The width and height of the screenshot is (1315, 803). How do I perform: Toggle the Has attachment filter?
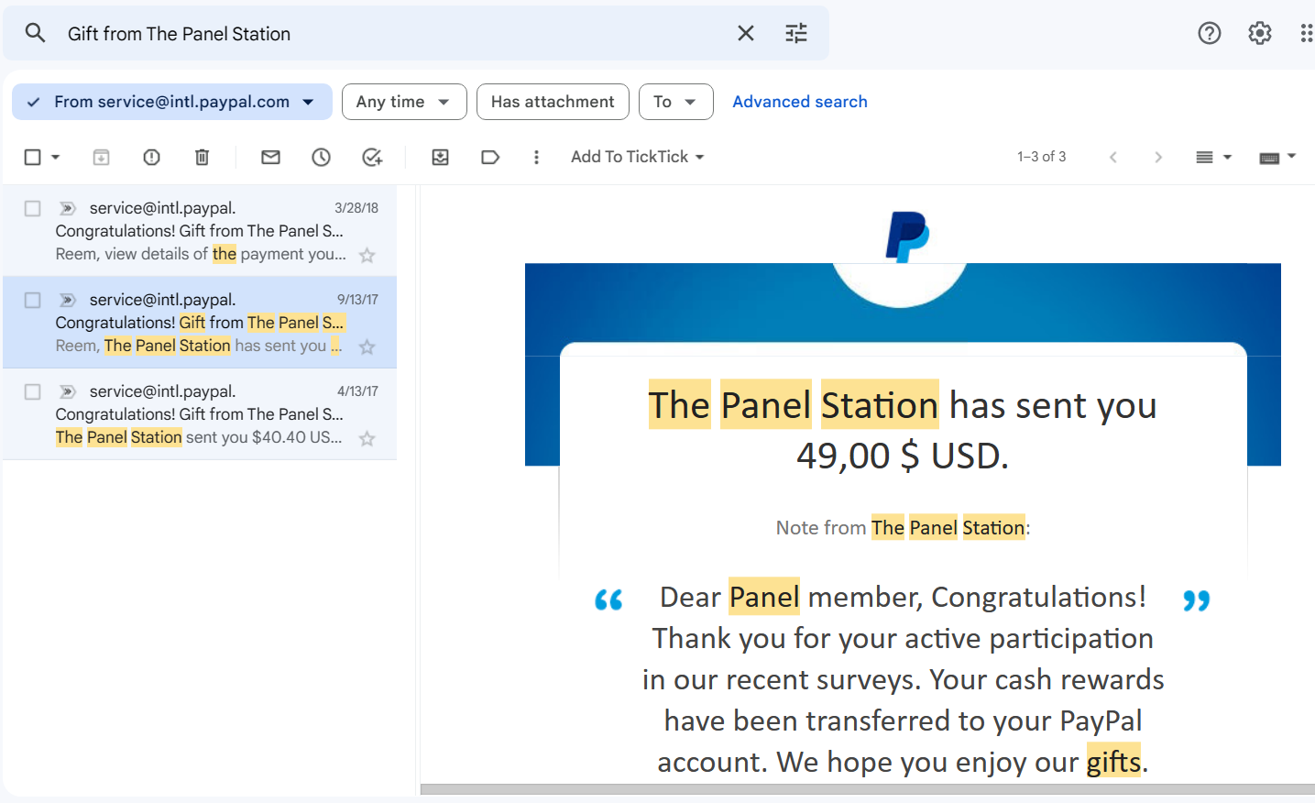coord(553,102)
